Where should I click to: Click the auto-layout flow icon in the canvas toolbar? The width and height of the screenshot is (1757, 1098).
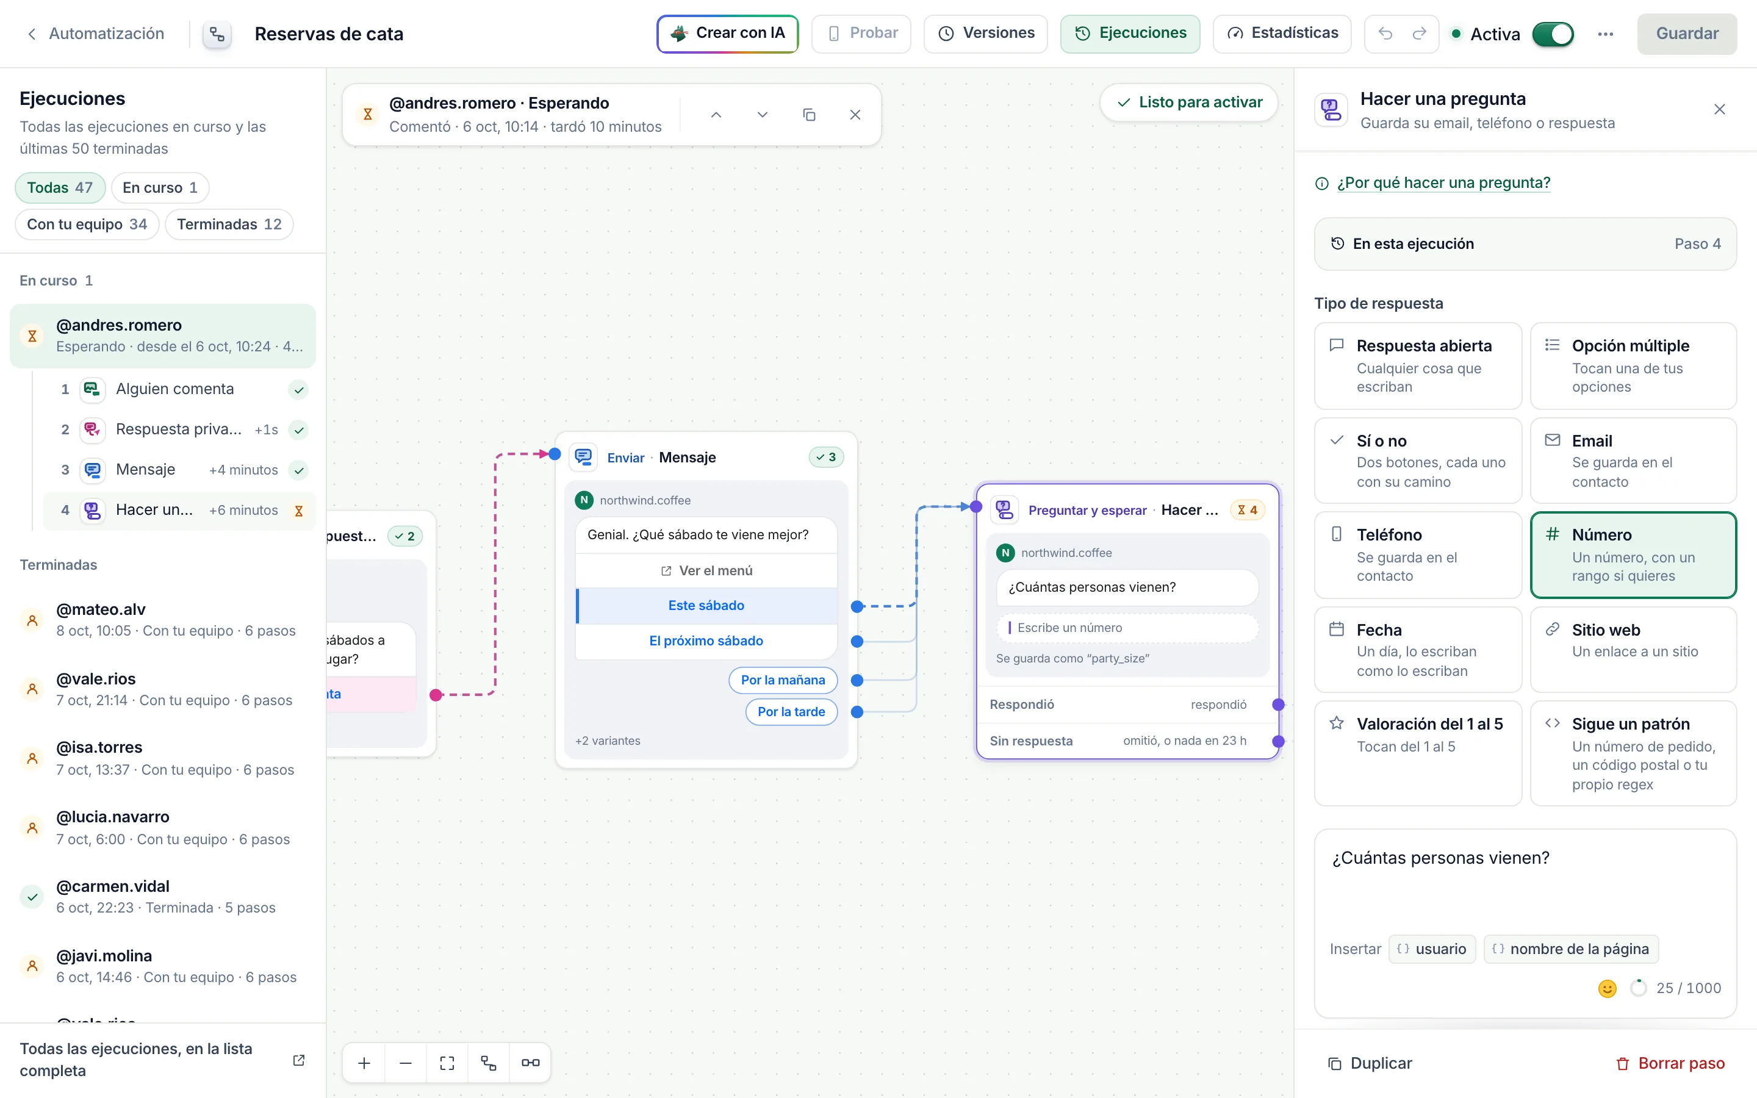pyautogui.click(x=489, y=1063)
